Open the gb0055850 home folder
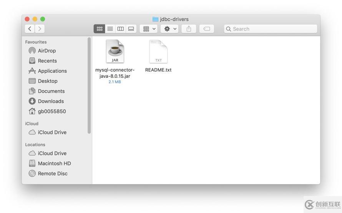 click(52, 111)
